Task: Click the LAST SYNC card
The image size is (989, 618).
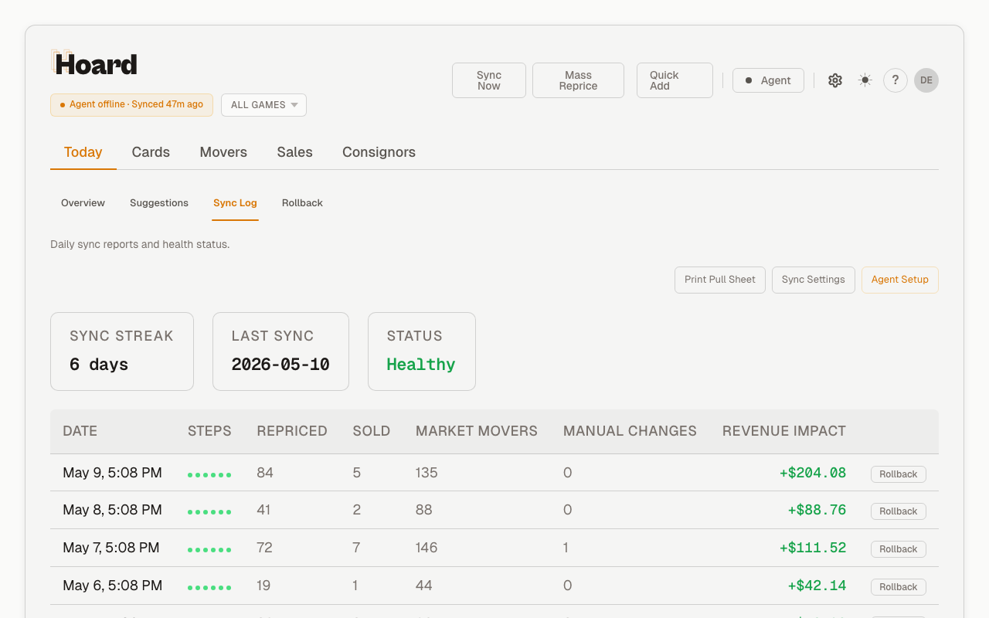Action: (280, 351)
